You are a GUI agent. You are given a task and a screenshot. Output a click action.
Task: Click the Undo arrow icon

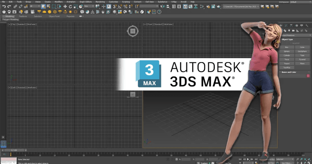coord(4,7)
